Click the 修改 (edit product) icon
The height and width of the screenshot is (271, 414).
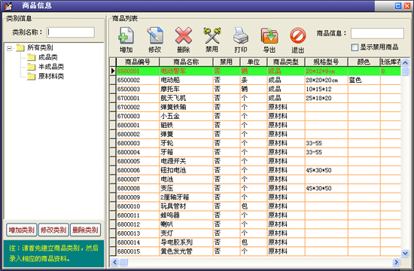click(x=155, y=35)
